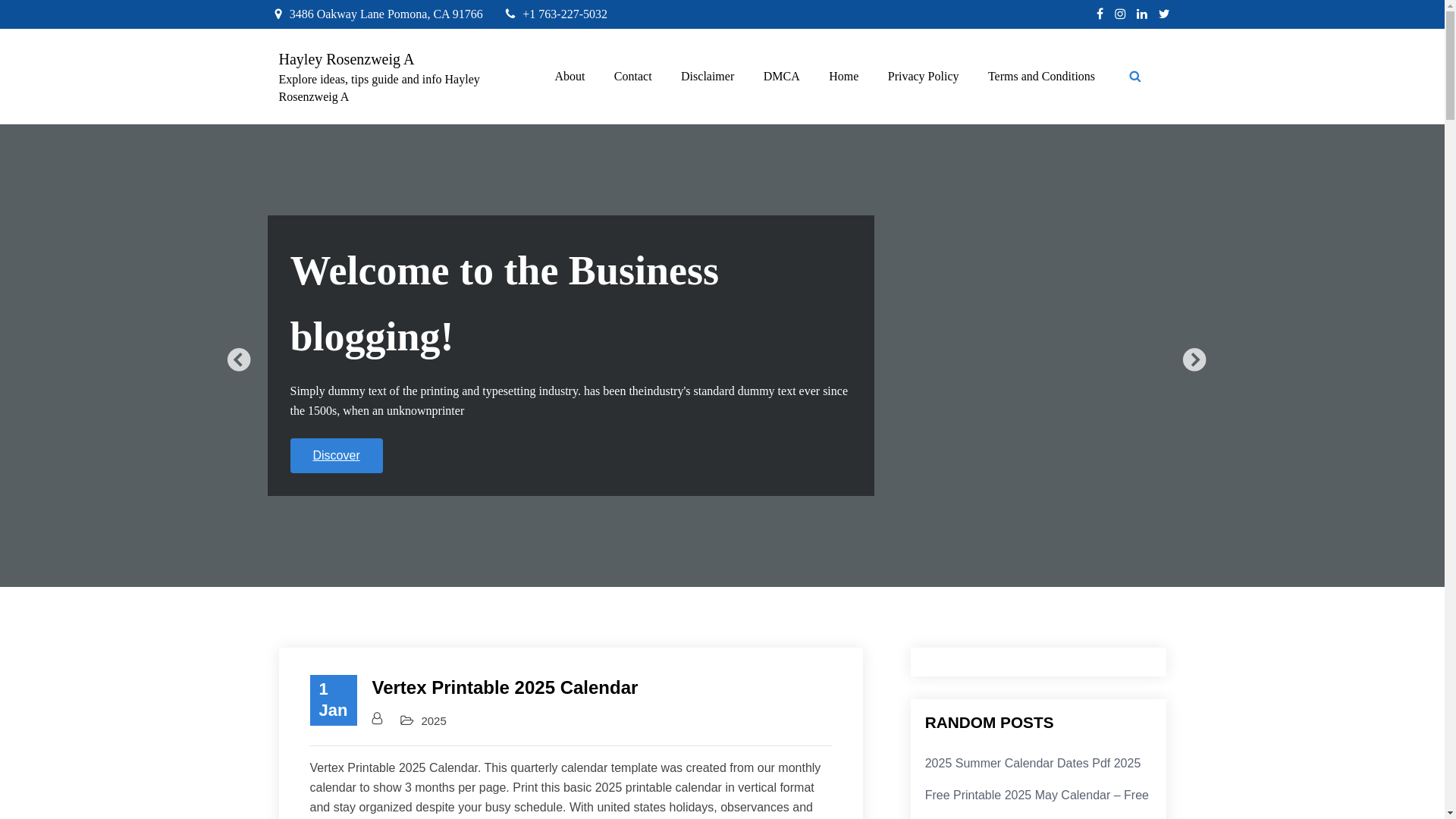The height and width of the screenshot is (819, 1456).
Task: Open Free Printable 2025 May Calendar post
Action: [1037, 795]
